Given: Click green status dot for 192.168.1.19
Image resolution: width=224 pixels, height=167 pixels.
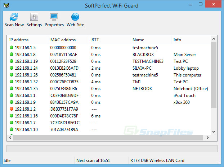Looking at the screenshot, I should click(x=12, y=61).
